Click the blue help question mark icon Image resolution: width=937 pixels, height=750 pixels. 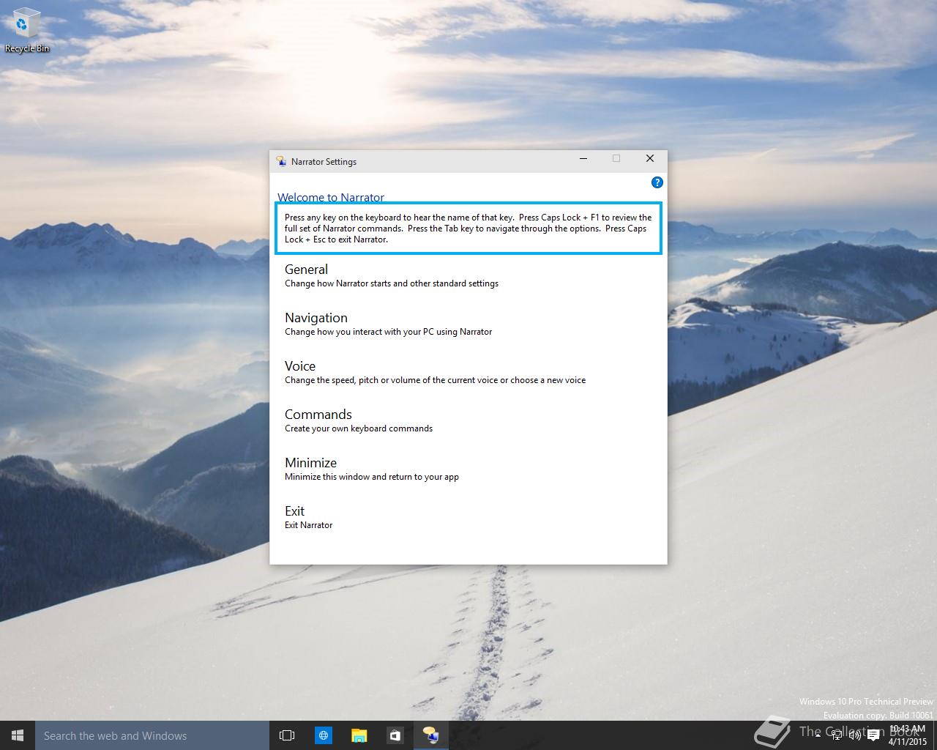click(x=657, y=182)
